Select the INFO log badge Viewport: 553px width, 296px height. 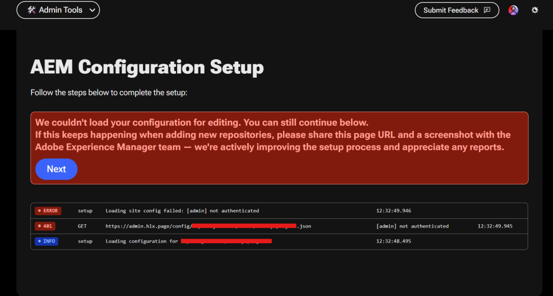[46, 241]
